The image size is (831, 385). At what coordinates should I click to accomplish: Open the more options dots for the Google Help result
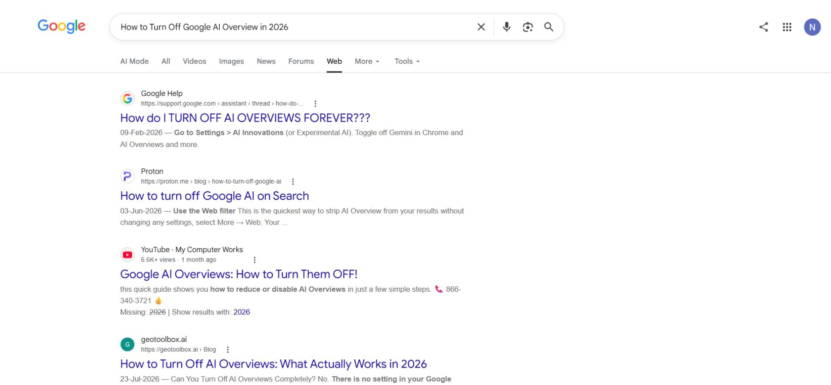coord(315,104)
